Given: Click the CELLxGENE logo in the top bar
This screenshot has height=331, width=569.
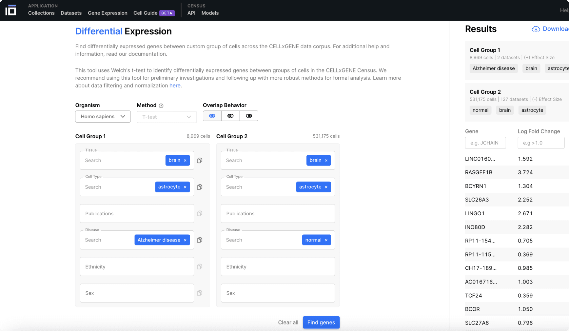Looking at the screenshot, I should pyautogui.click(x=11, y=10).
